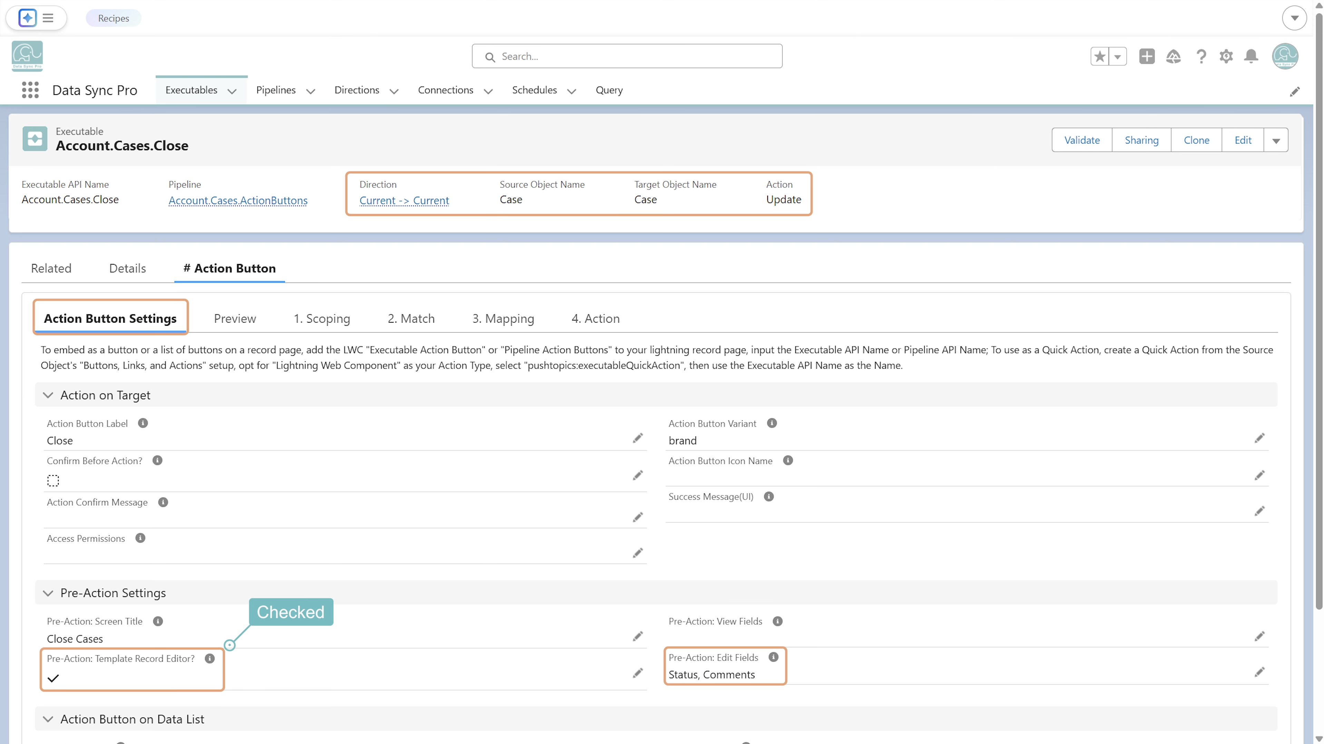Edit the Pre-Action Edit Fields pencil
The image size is (1324, 744).
coord(1259,672)
